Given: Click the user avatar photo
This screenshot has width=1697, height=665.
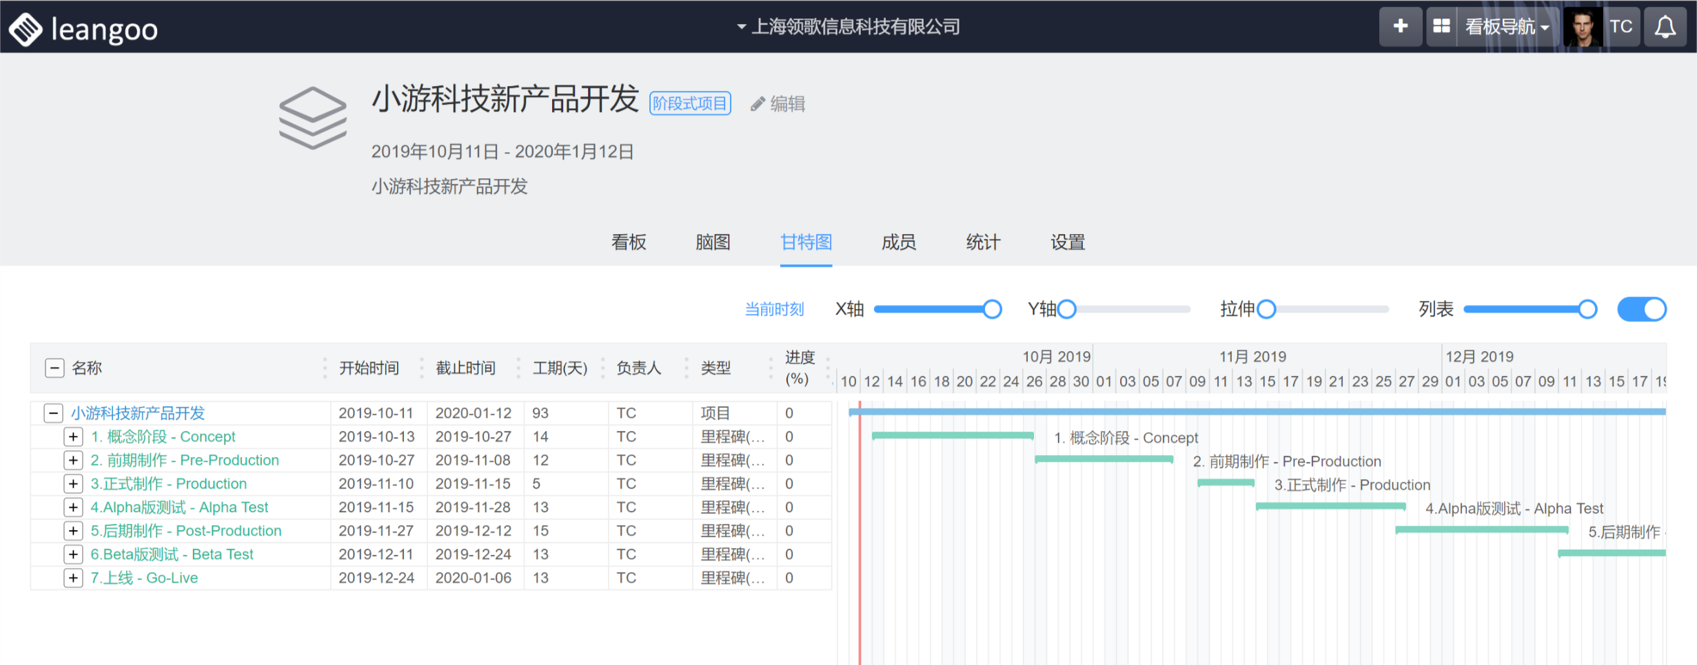Looking at the screenshot, I should click(1582, 27).
